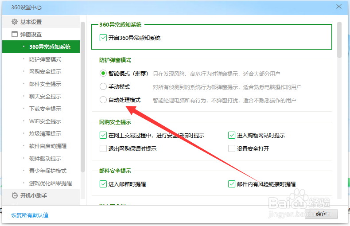The width and height of the screenshot is (350, 226).
Task: Click the clock icon beside 开机小助手
Action: [x=15, y=195]
